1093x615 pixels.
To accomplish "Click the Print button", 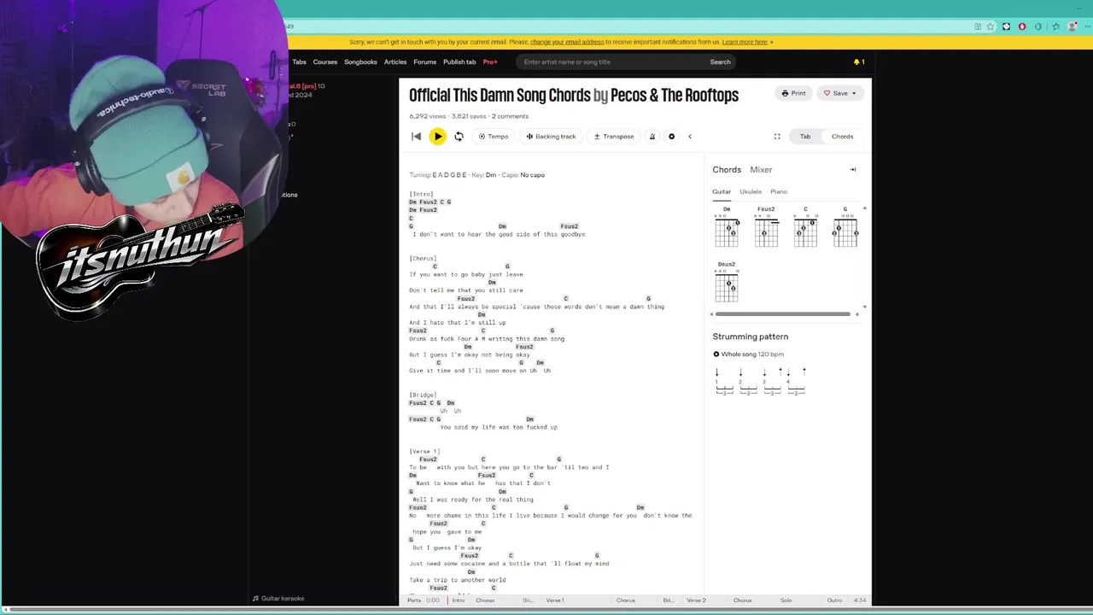I will 793,93.
